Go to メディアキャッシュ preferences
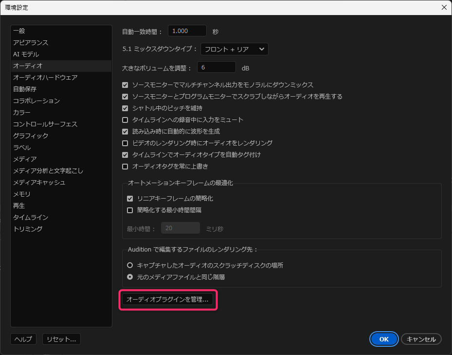This screenshot has height=355, width=452. [x=39, y=183]
